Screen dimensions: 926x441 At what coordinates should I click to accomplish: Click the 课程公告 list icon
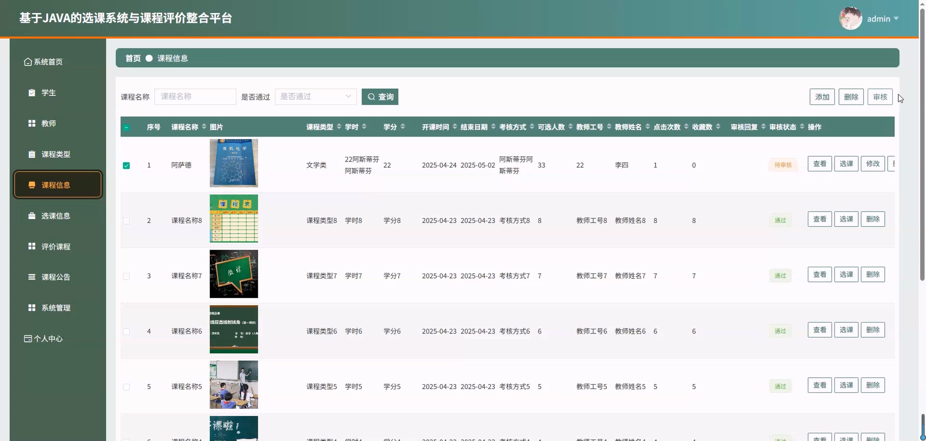[x=32, y=277]
